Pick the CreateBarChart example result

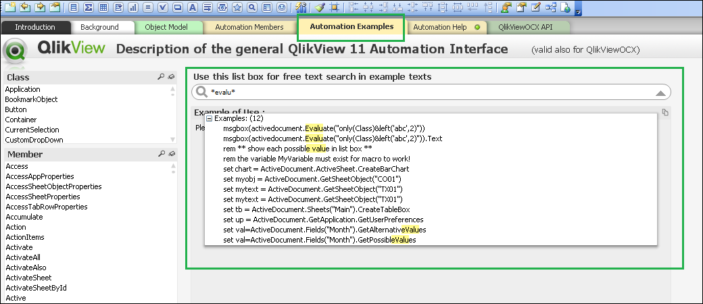(x=316, y=169)
